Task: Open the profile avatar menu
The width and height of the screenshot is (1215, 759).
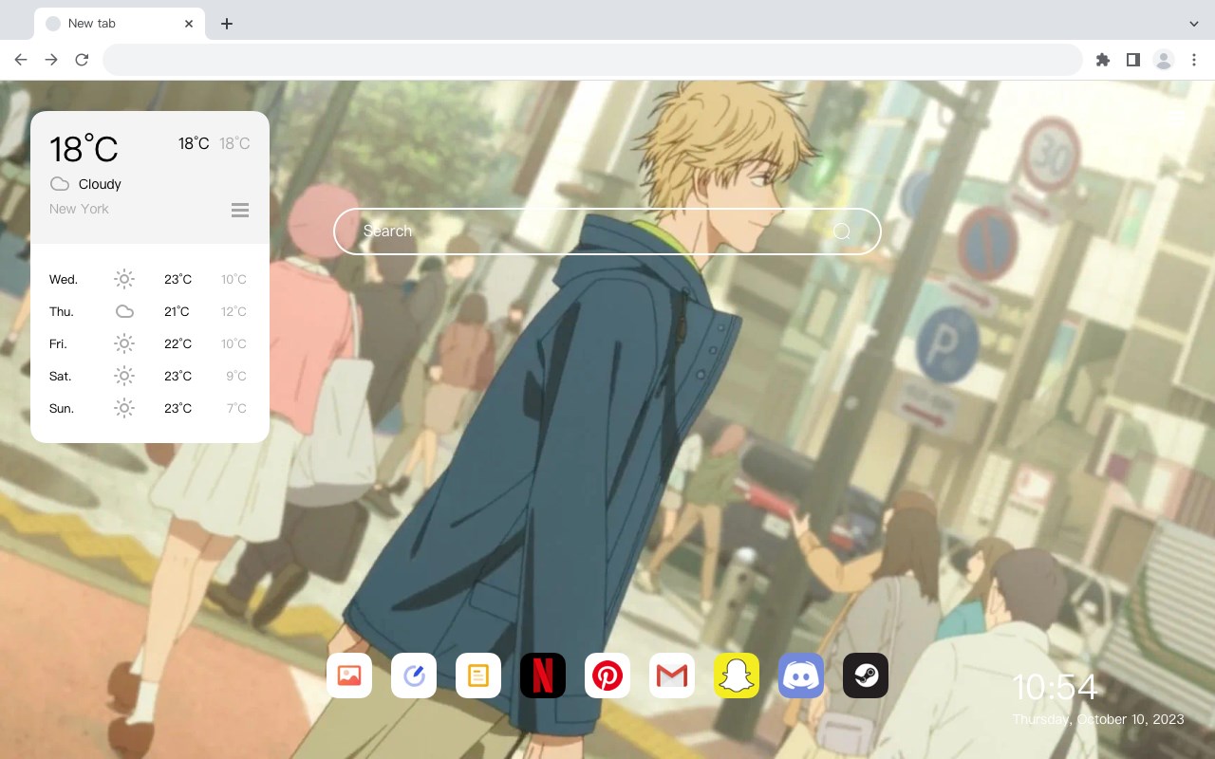Action: pos(1164,60)
